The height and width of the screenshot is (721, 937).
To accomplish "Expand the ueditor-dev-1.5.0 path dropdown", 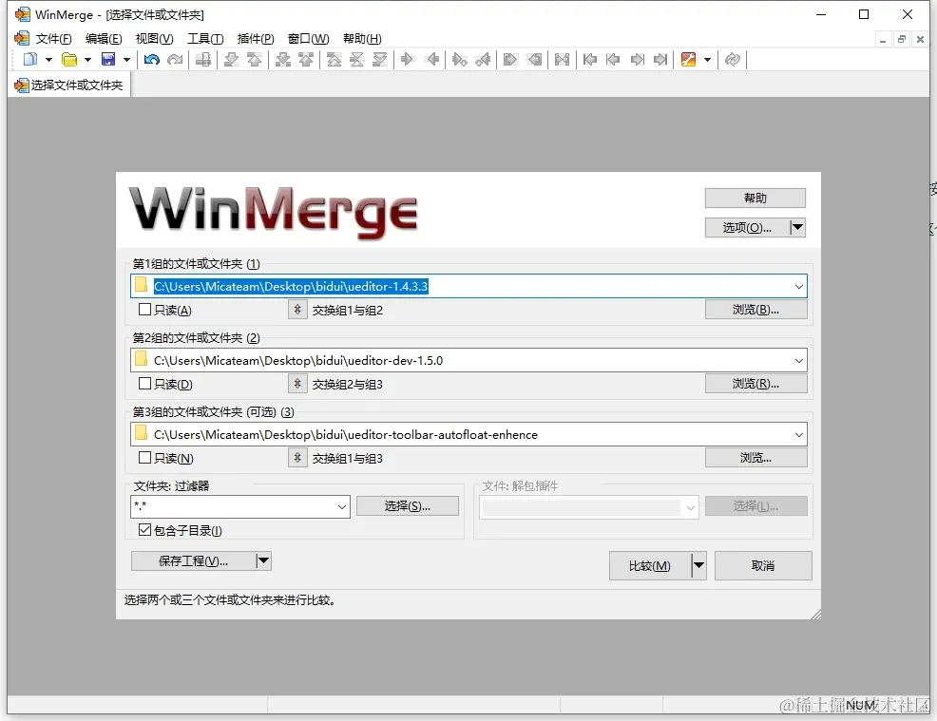I will [x=798, y=361].
